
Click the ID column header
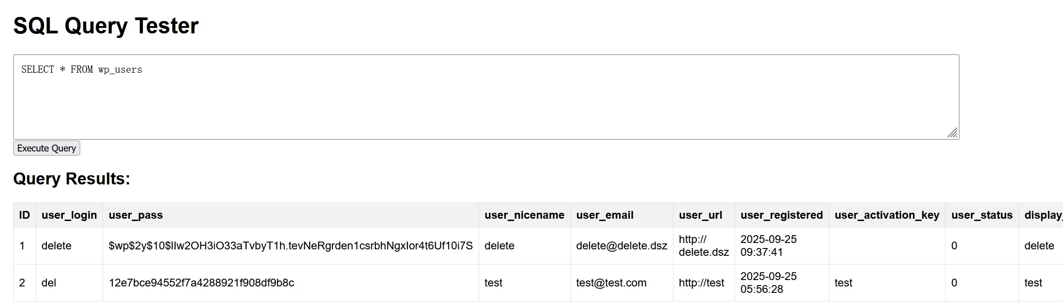coord(24,215)
